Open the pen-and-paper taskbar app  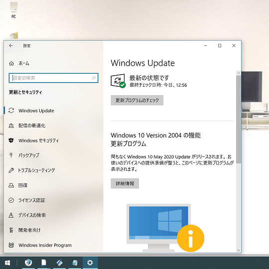(59, 263)
